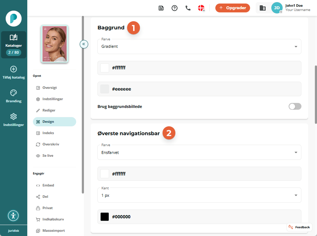Click the main page vertical scrollbar

[x=316, y=94]
